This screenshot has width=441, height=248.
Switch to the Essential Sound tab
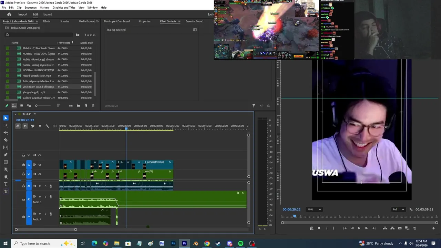point(194,21)
